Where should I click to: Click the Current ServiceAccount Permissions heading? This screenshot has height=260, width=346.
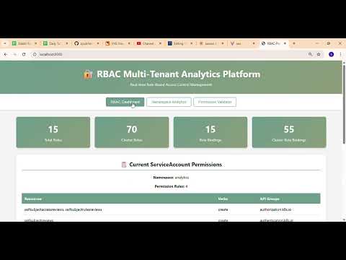(x=175, y=165)
